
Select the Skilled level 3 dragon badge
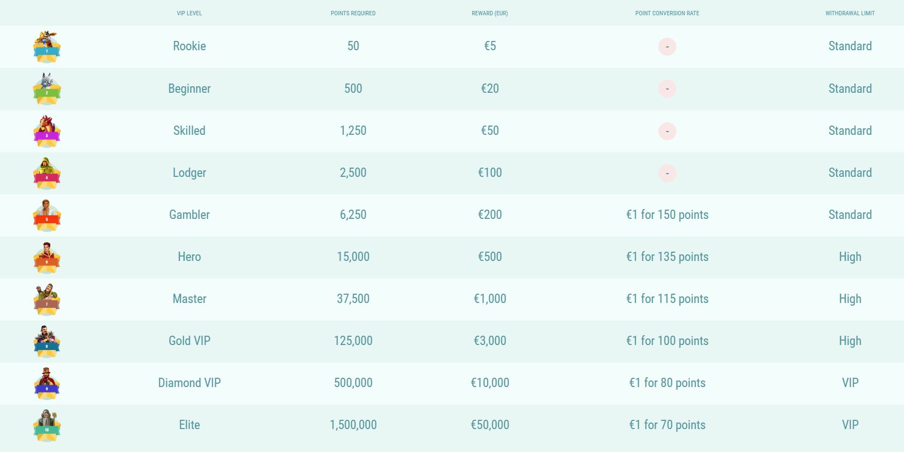(46, 131)
